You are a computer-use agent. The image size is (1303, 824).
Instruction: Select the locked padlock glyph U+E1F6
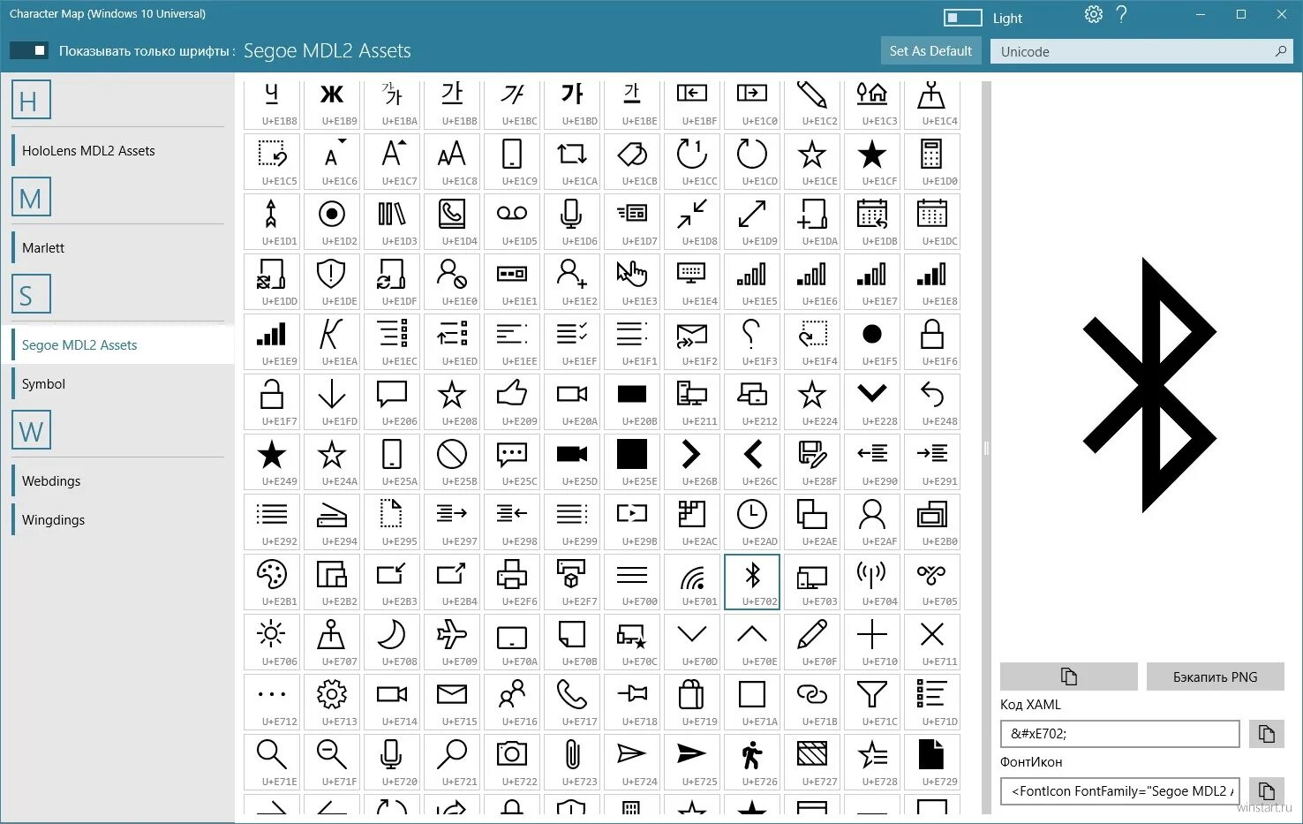pyautogui.click(x=932, y=342)
